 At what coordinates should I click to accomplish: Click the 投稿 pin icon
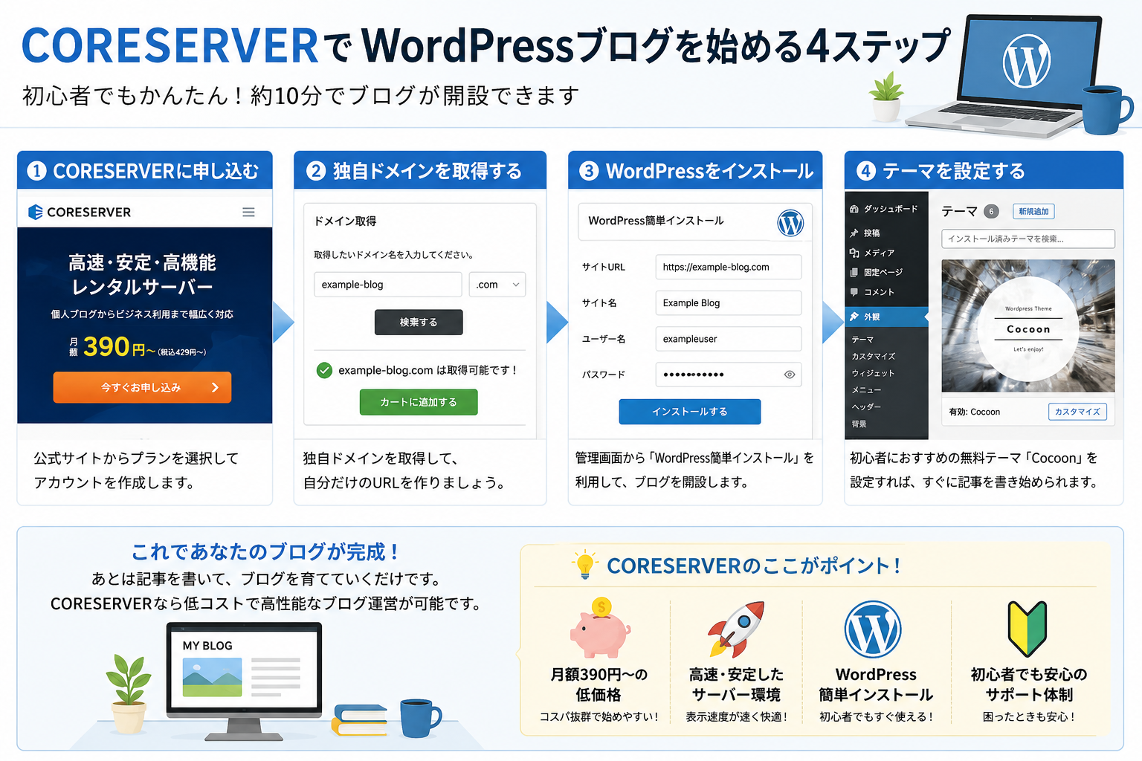tap(854, 233)
